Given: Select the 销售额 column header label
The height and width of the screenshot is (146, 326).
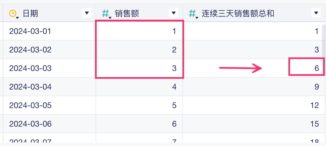Looking at the screenshot, I should (127, 13).
